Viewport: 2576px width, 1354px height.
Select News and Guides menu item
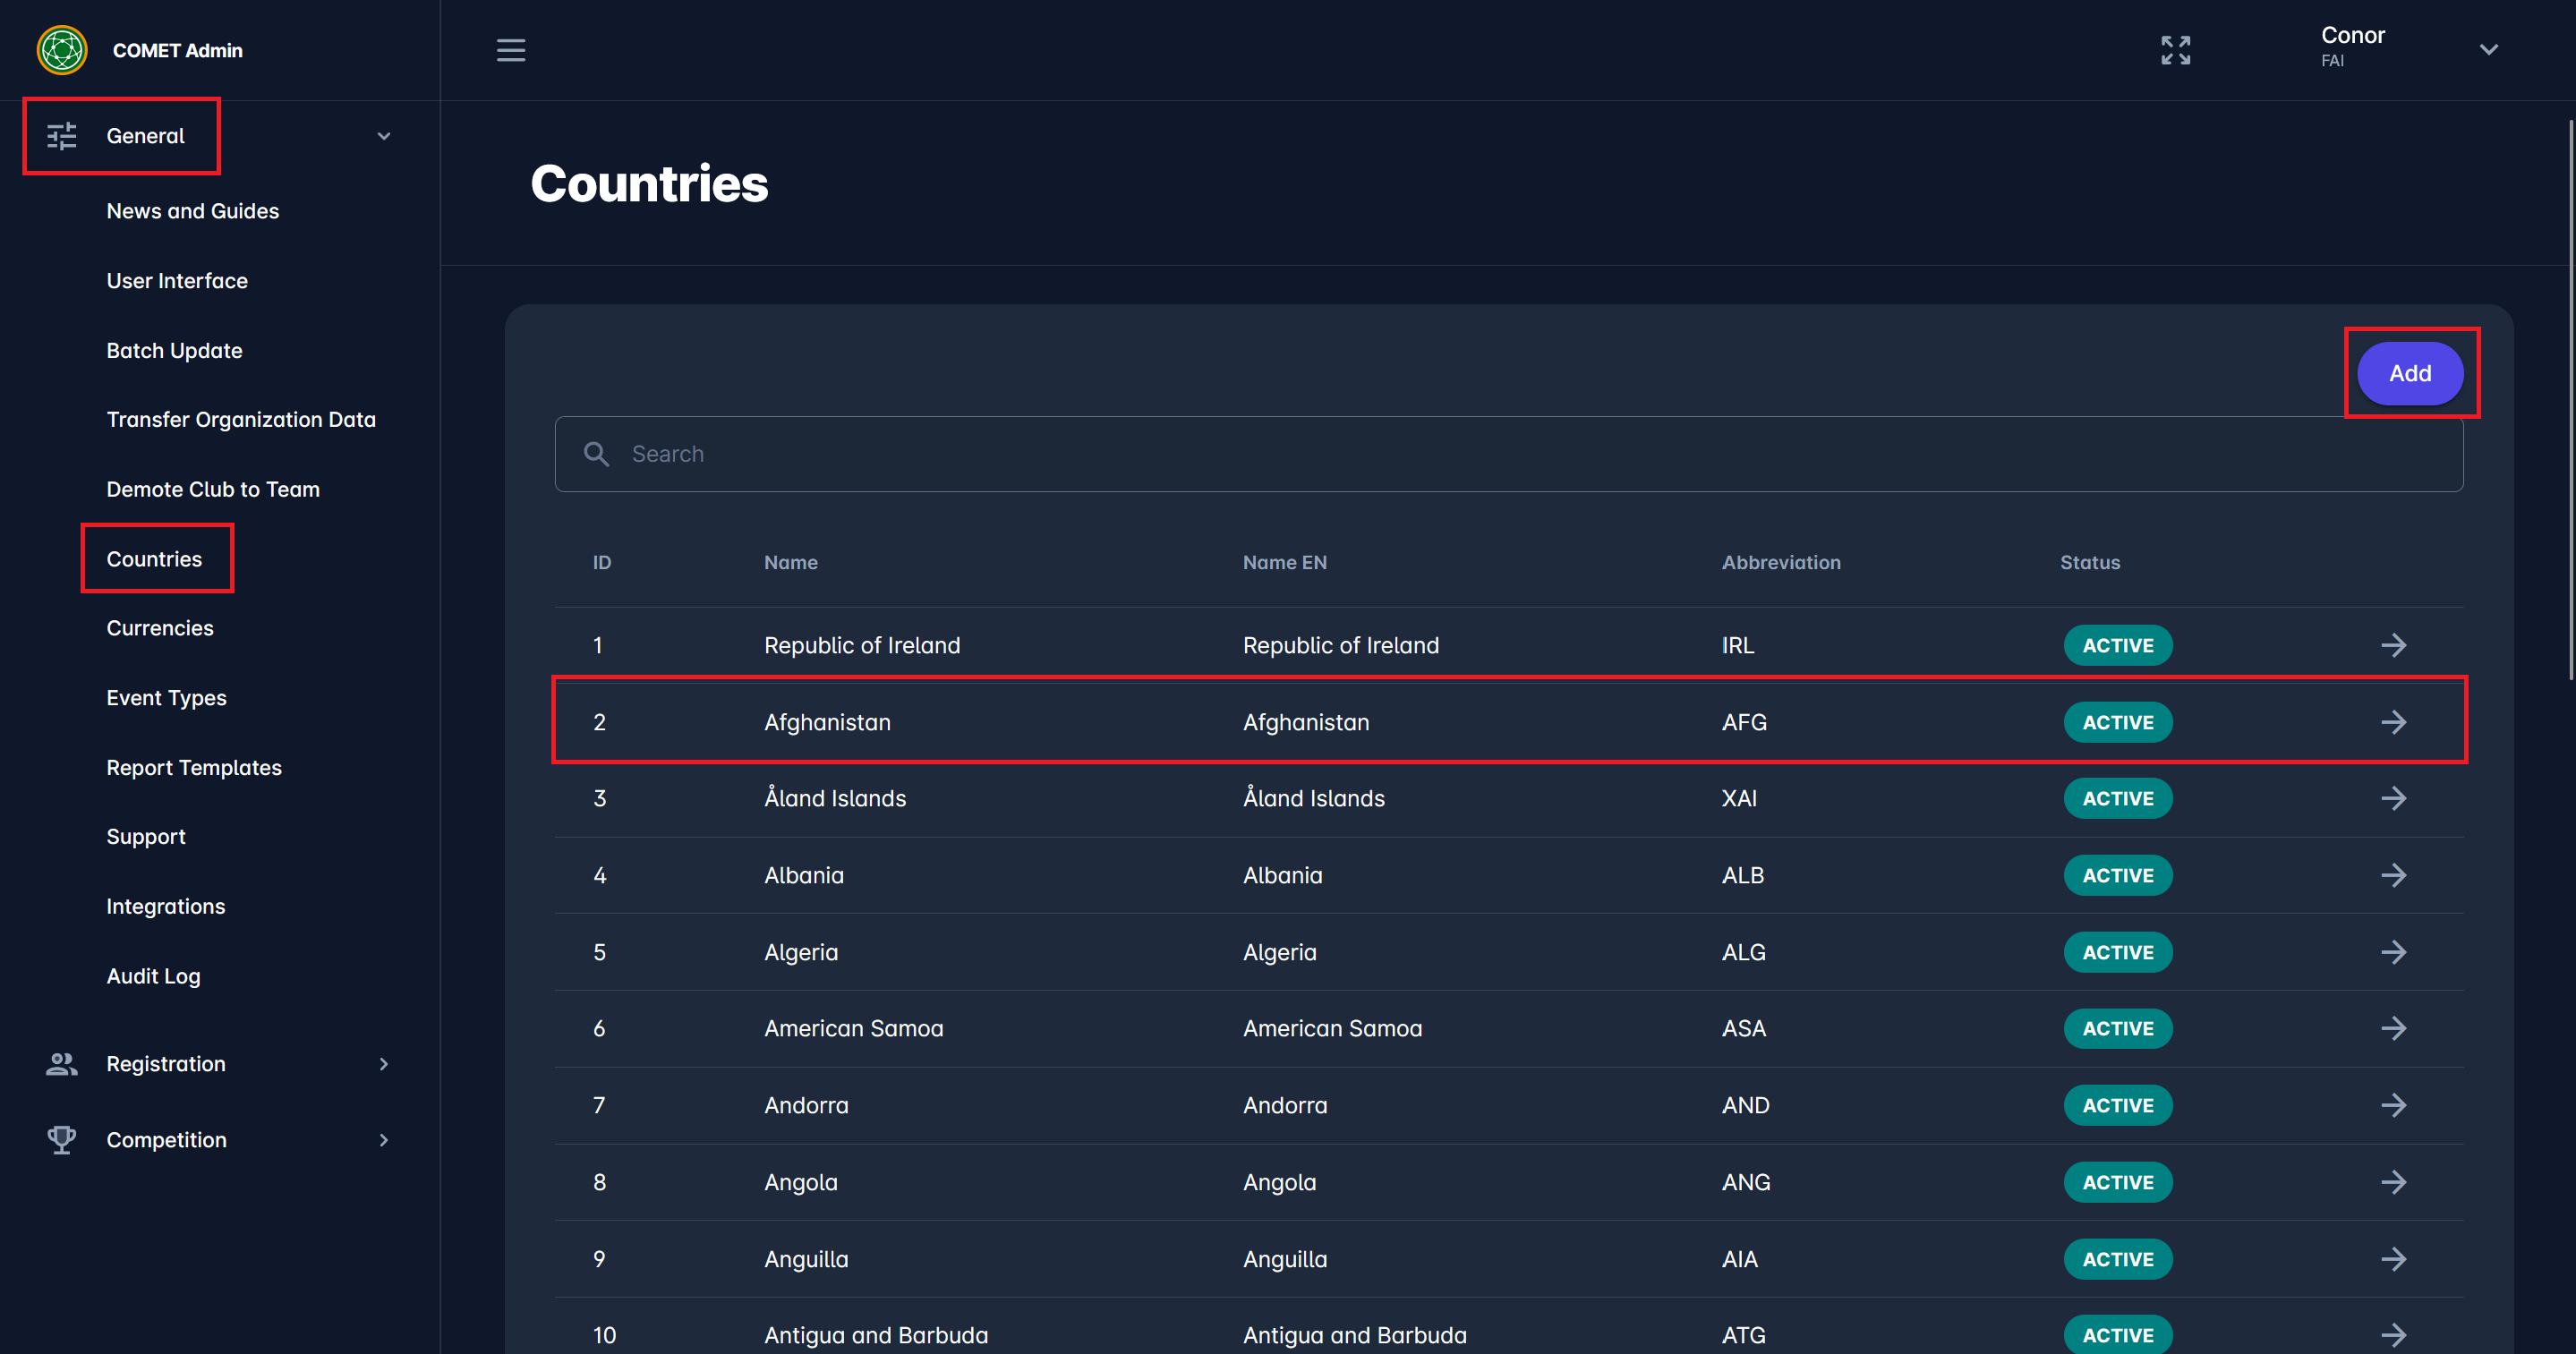click(192, 211)
